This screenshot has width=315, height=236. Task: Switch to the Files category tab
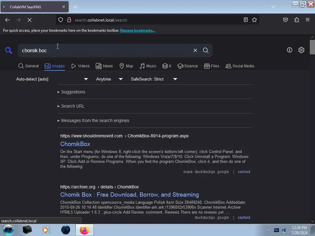212,66
